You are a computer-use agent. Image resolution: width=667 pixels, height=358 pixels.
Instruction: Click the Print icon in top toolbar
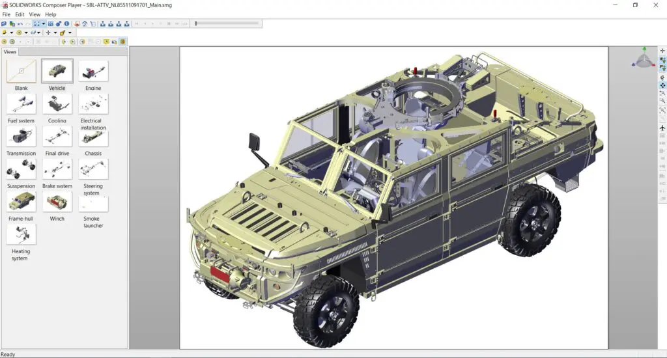[x=78, y=23]
